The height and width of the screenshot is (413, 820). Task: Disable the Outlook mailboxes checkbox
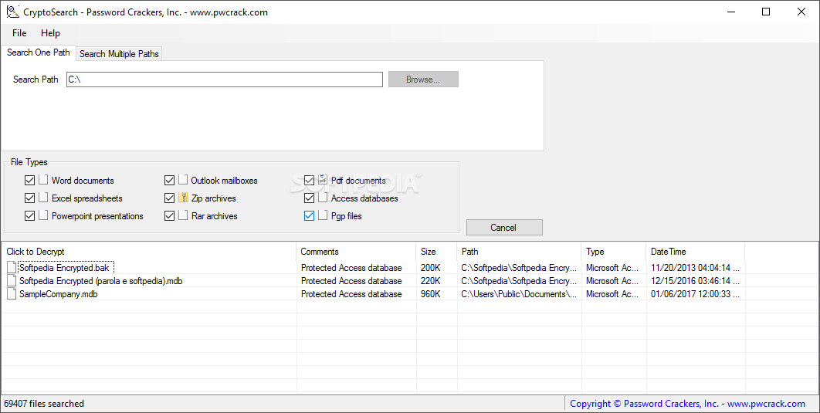coord(169,181)
